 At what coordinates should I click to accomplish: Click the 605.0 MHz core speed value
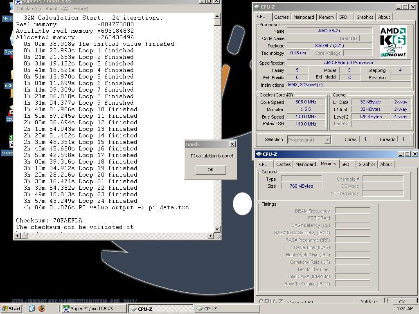[306, 102]
